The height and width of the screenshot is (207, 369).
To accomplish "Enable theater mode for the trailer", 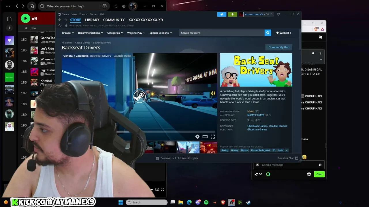I will pyautogui.click(x=205, y=137).
